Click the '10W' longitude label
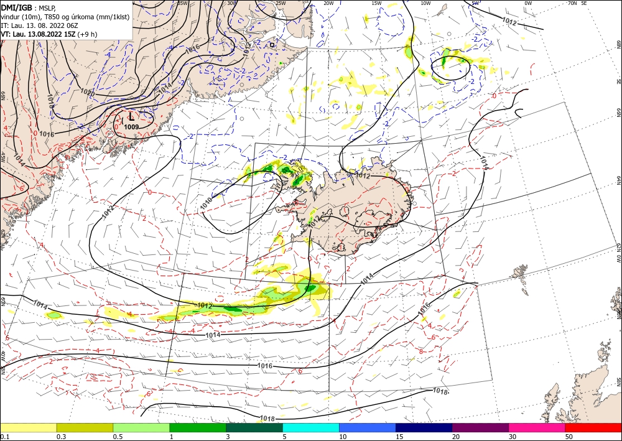The height and width of the screenshot is (441, 622). click(425, 2)
